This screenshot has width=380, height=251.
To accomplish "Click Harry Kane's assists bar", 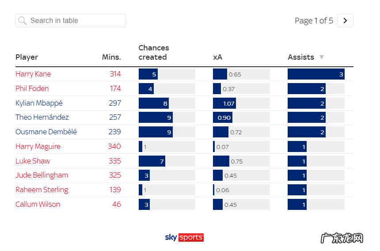I will tap(315, 74).
